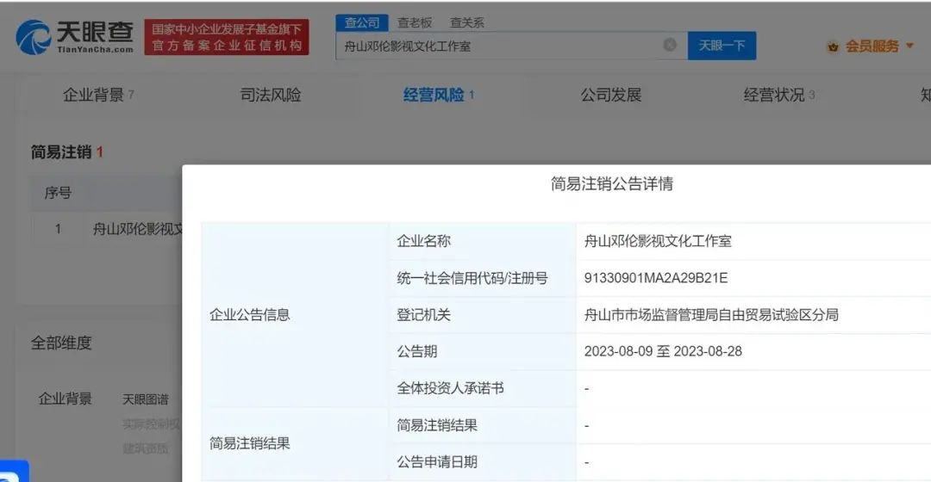Clear the search box with the X icon

pos(670,45)
